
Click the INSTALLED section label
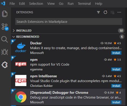coord(24,30)
